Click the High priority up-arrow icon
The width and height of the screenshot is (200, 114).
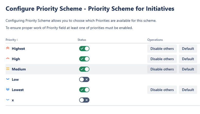coord(8,59)
